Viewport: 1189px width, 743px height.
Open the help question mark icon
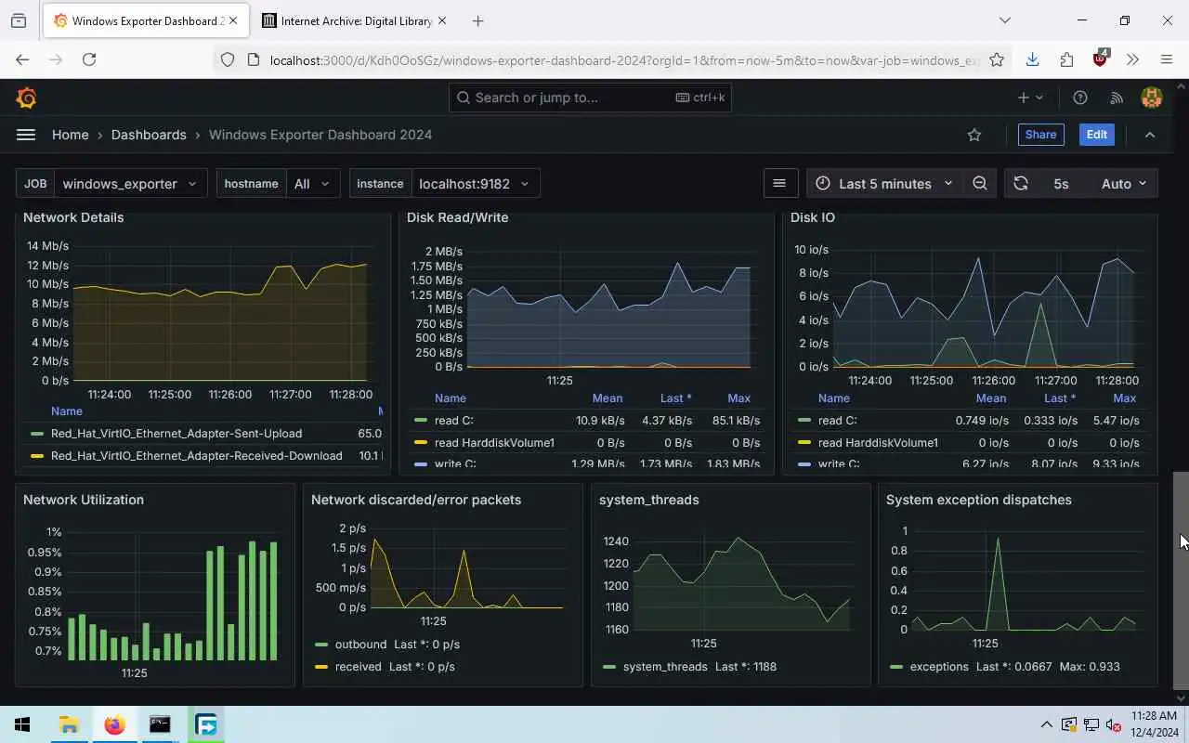1080,98
